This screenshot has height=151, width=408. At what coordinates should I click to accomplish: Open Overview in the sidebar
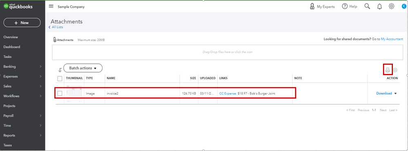(x=11, y=37)
